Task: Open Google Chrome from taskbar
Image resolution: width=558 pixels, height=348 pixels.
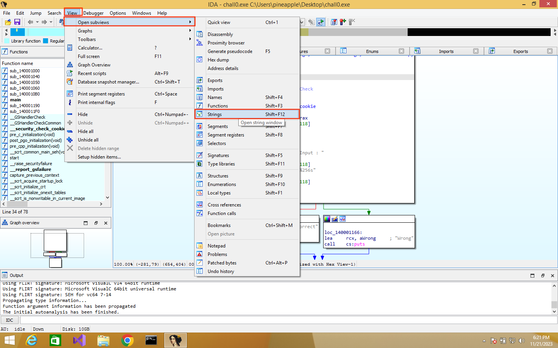Action: (x=127, y=340)
